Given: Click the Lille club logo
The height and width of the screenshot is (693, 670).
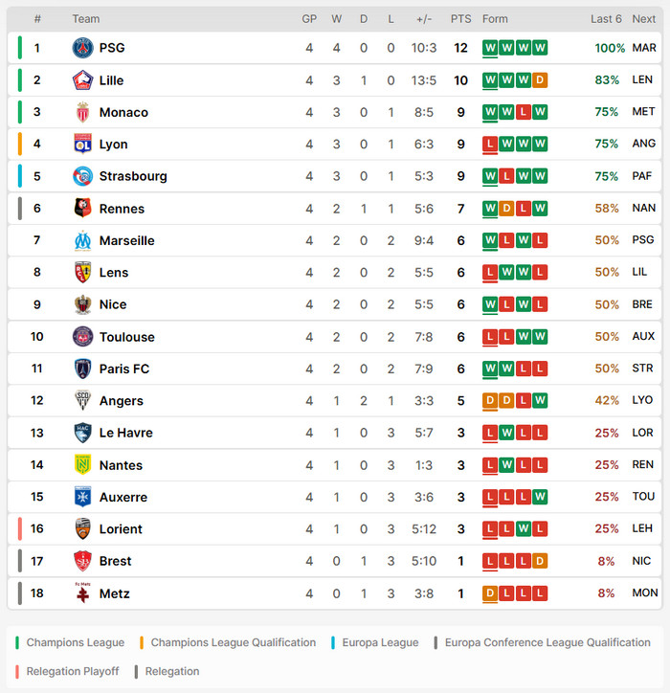Looking at the screenshot, I should click(x=82, y=80).
